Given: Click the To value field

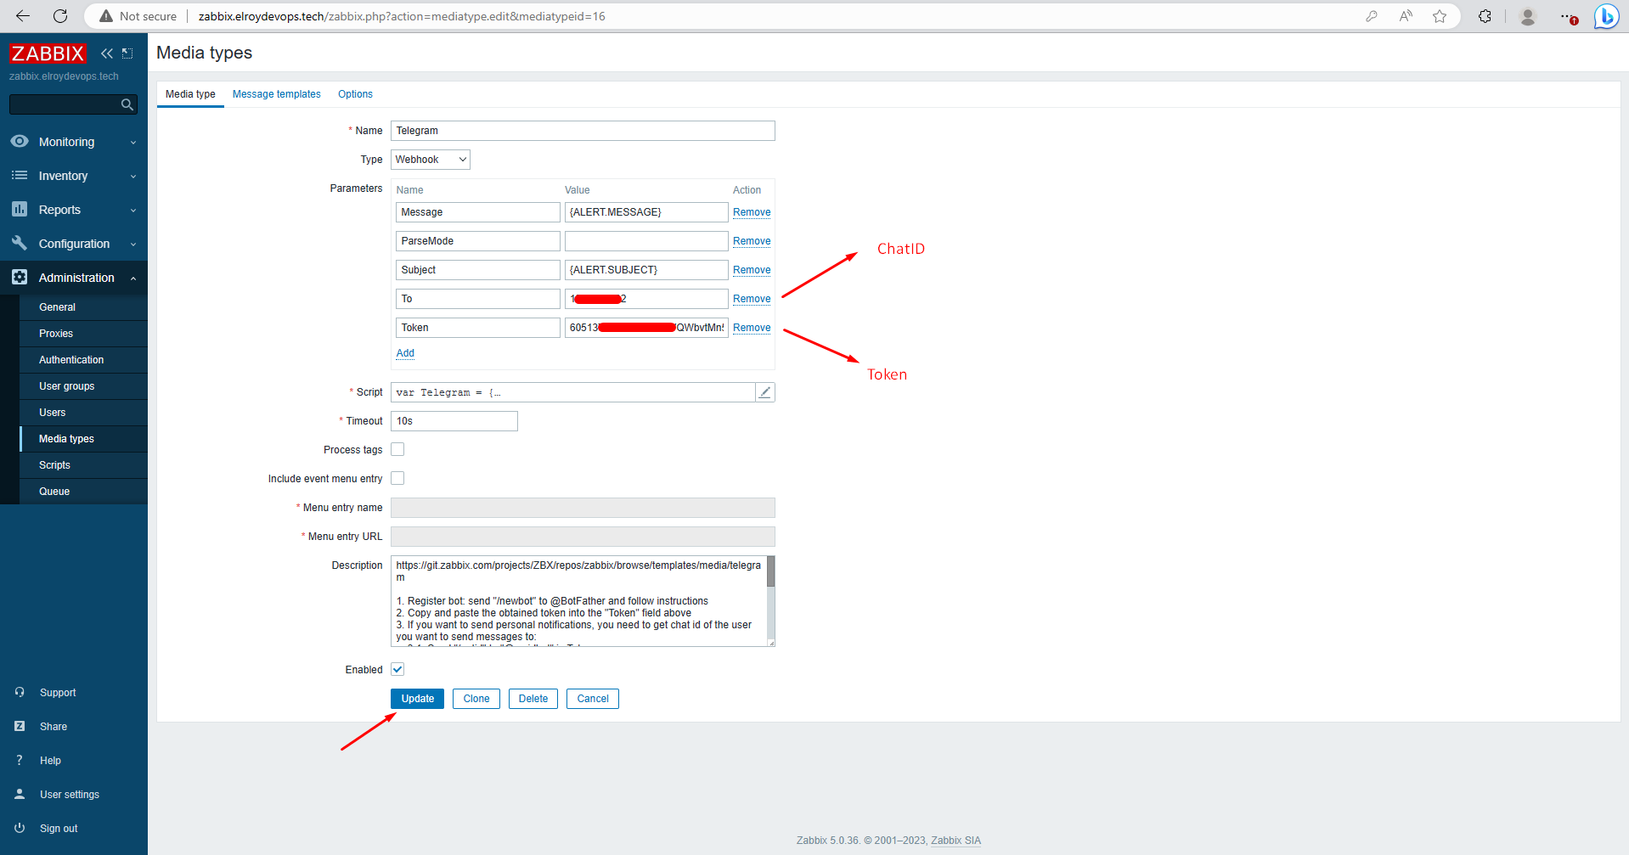Looking at the screenshot, I should click(646, 299).
